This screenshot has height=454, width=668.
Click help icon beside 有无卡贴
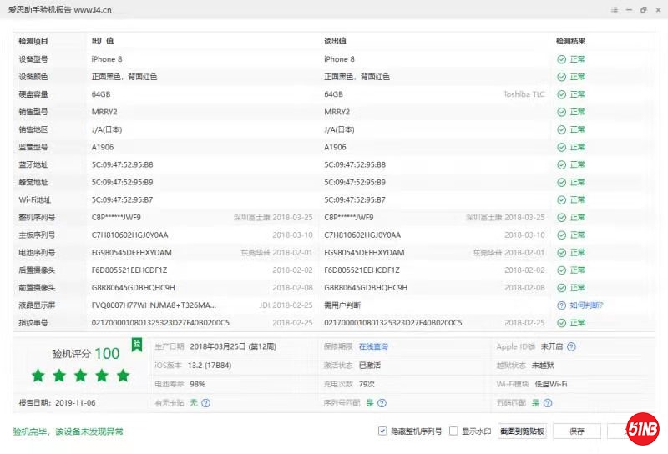[x=205, y=403]
